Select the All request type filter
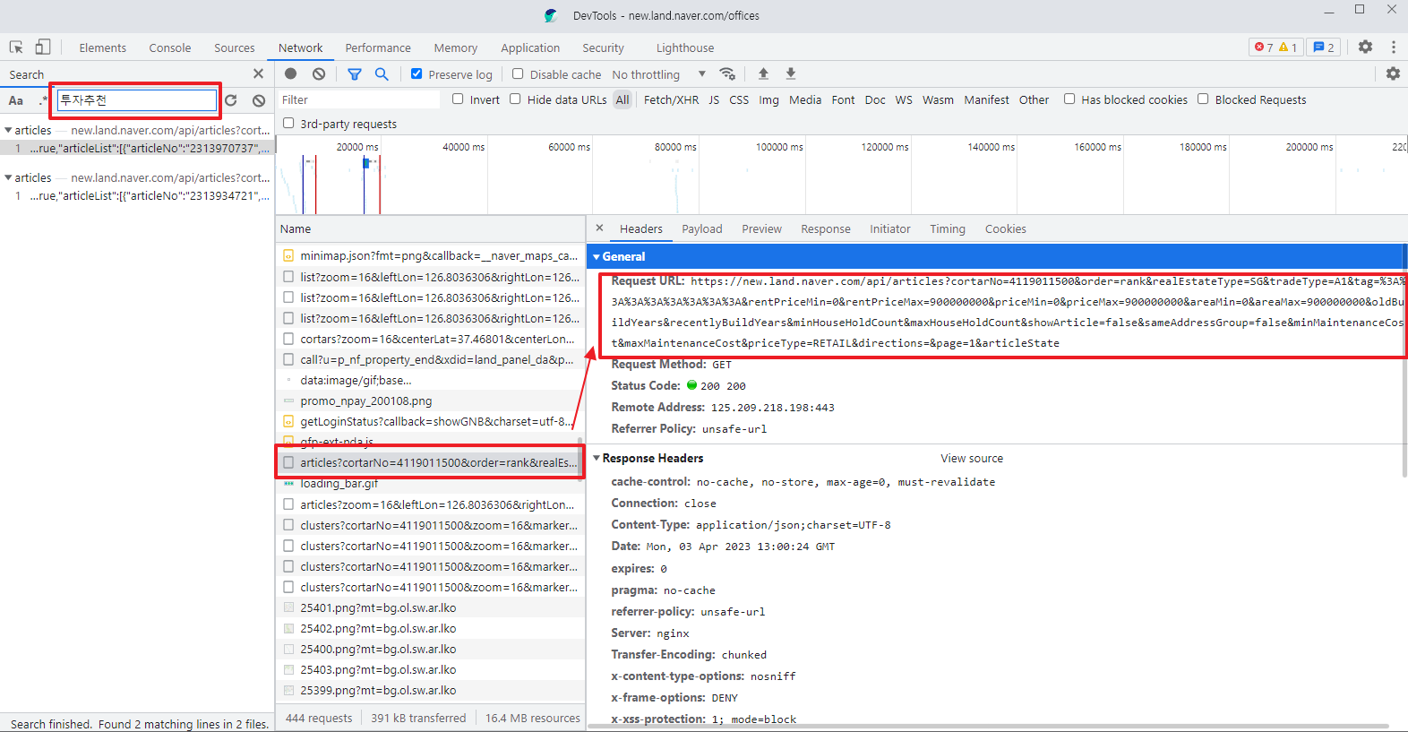The height and width of the screenshot is (732, 1408). [x=622, y=99]
